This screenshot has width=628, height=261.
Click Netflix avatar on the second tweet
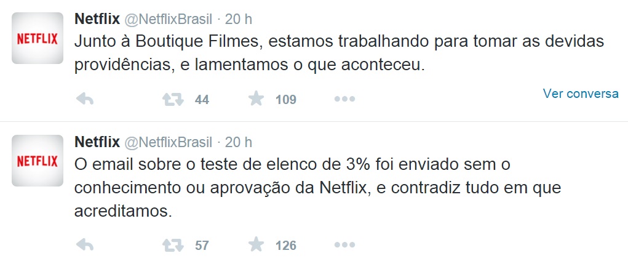click(x=38, y=161)
